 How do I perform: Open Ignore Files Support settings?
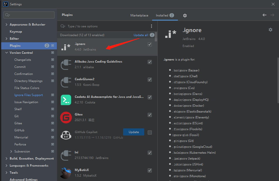coord(28,95)
